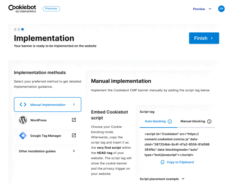The image size is (231, 184).
Task: Show Auto blocking info tooltip icon
Action: point(170,121)
